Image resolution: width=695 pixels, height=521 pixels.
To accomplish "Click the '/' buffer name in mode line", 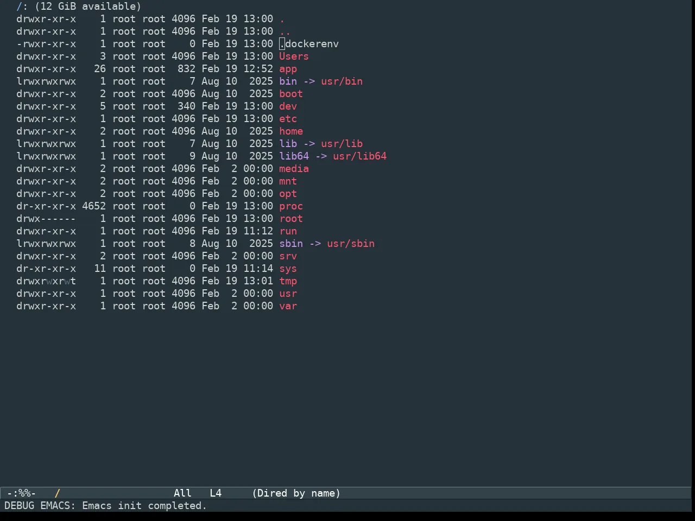I will [x=57, y=493].
